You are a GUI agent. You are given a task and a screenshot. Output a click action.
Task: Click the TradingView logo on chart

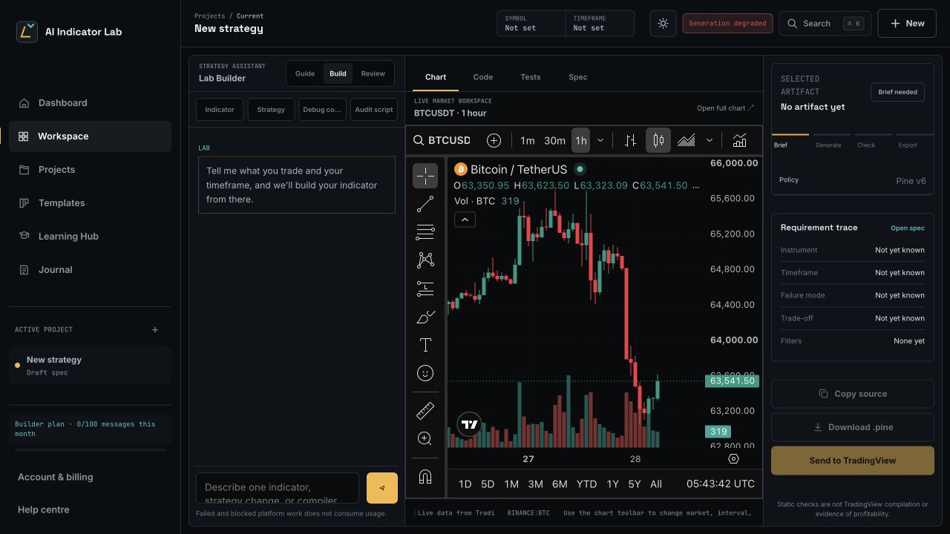pyautogui.click(x=470, y=425)
